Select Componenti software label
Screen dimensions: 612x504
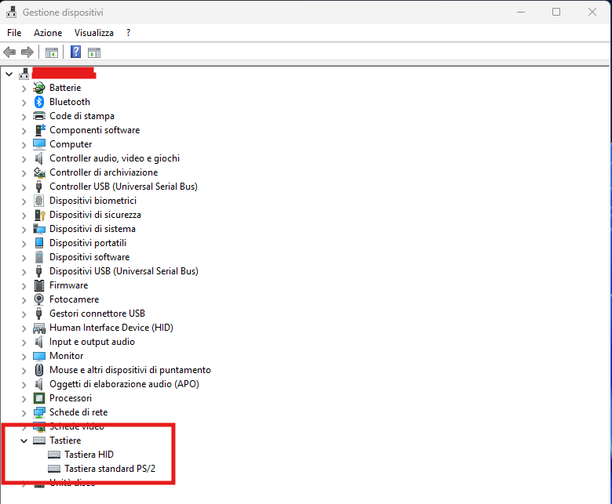click(x=94, y=130)
